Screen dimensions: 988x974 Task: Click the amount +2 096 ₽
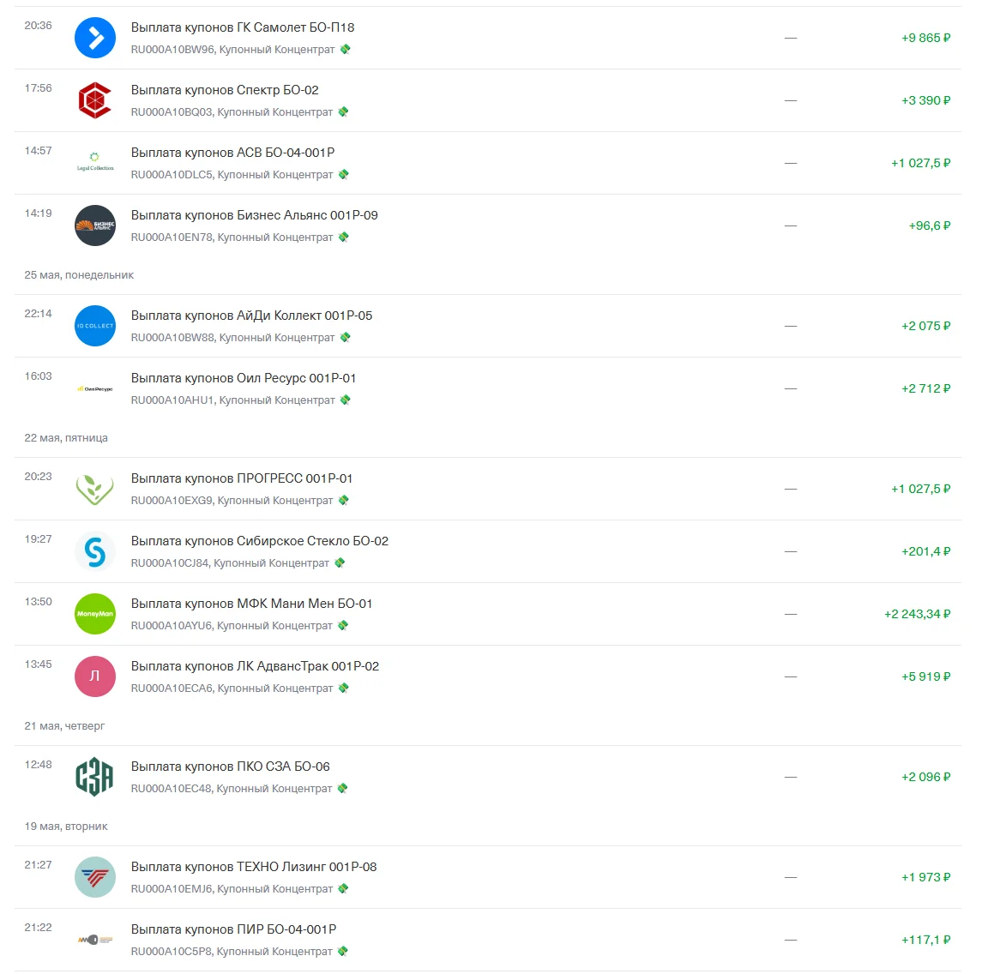[925, 777]
